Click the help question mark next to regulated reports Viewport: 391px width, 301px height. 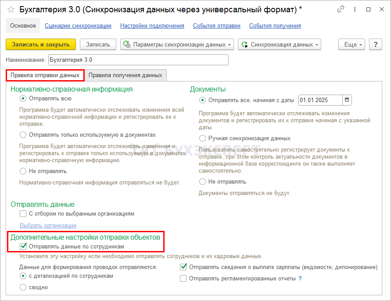(300, 278)
